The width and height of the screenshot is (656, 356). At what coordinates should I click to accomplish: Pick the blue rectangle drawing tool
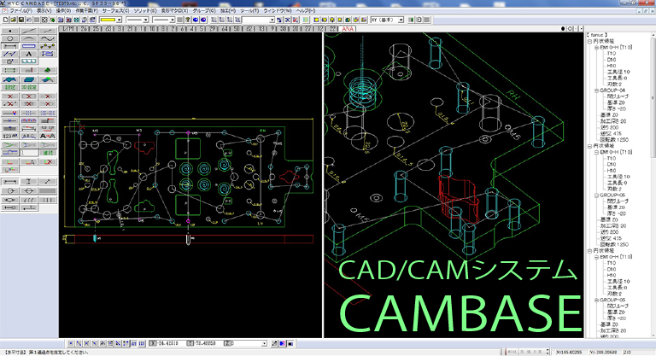click(x=29, y=46)
